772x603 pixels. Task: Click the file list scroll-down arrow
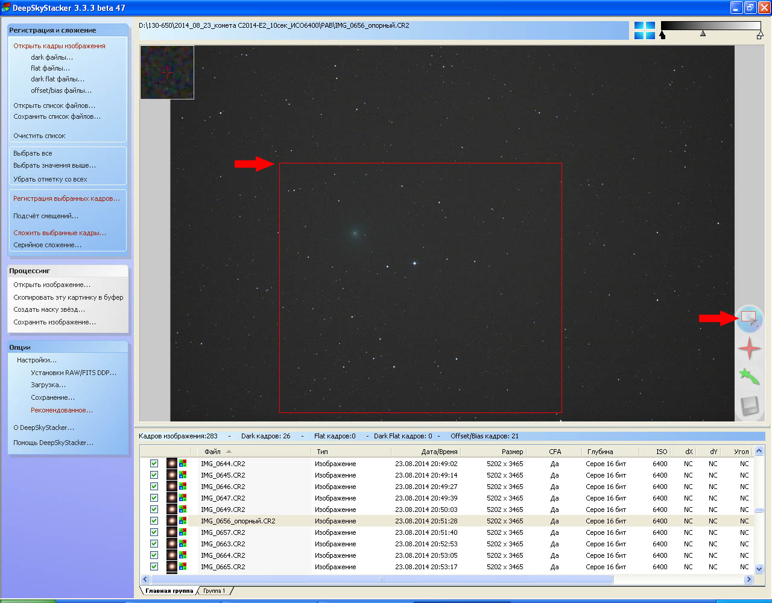pos(759,568)
